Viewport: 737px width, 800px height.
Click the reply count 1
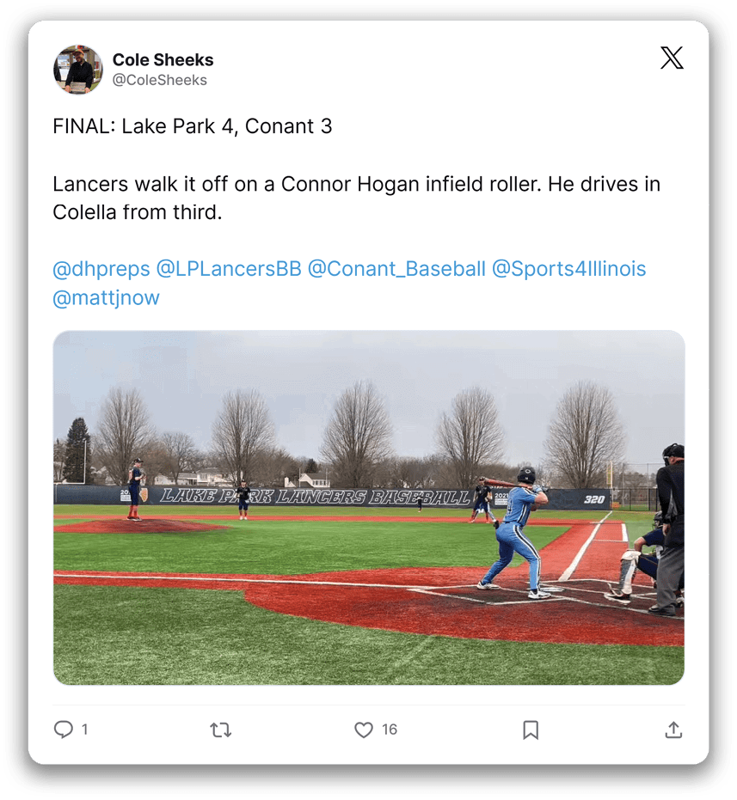pos(85,730)
